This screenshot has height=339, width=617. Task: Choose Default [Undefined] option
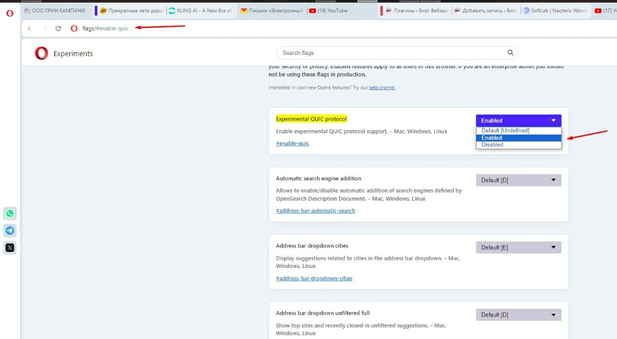click(x=518, y=131)
